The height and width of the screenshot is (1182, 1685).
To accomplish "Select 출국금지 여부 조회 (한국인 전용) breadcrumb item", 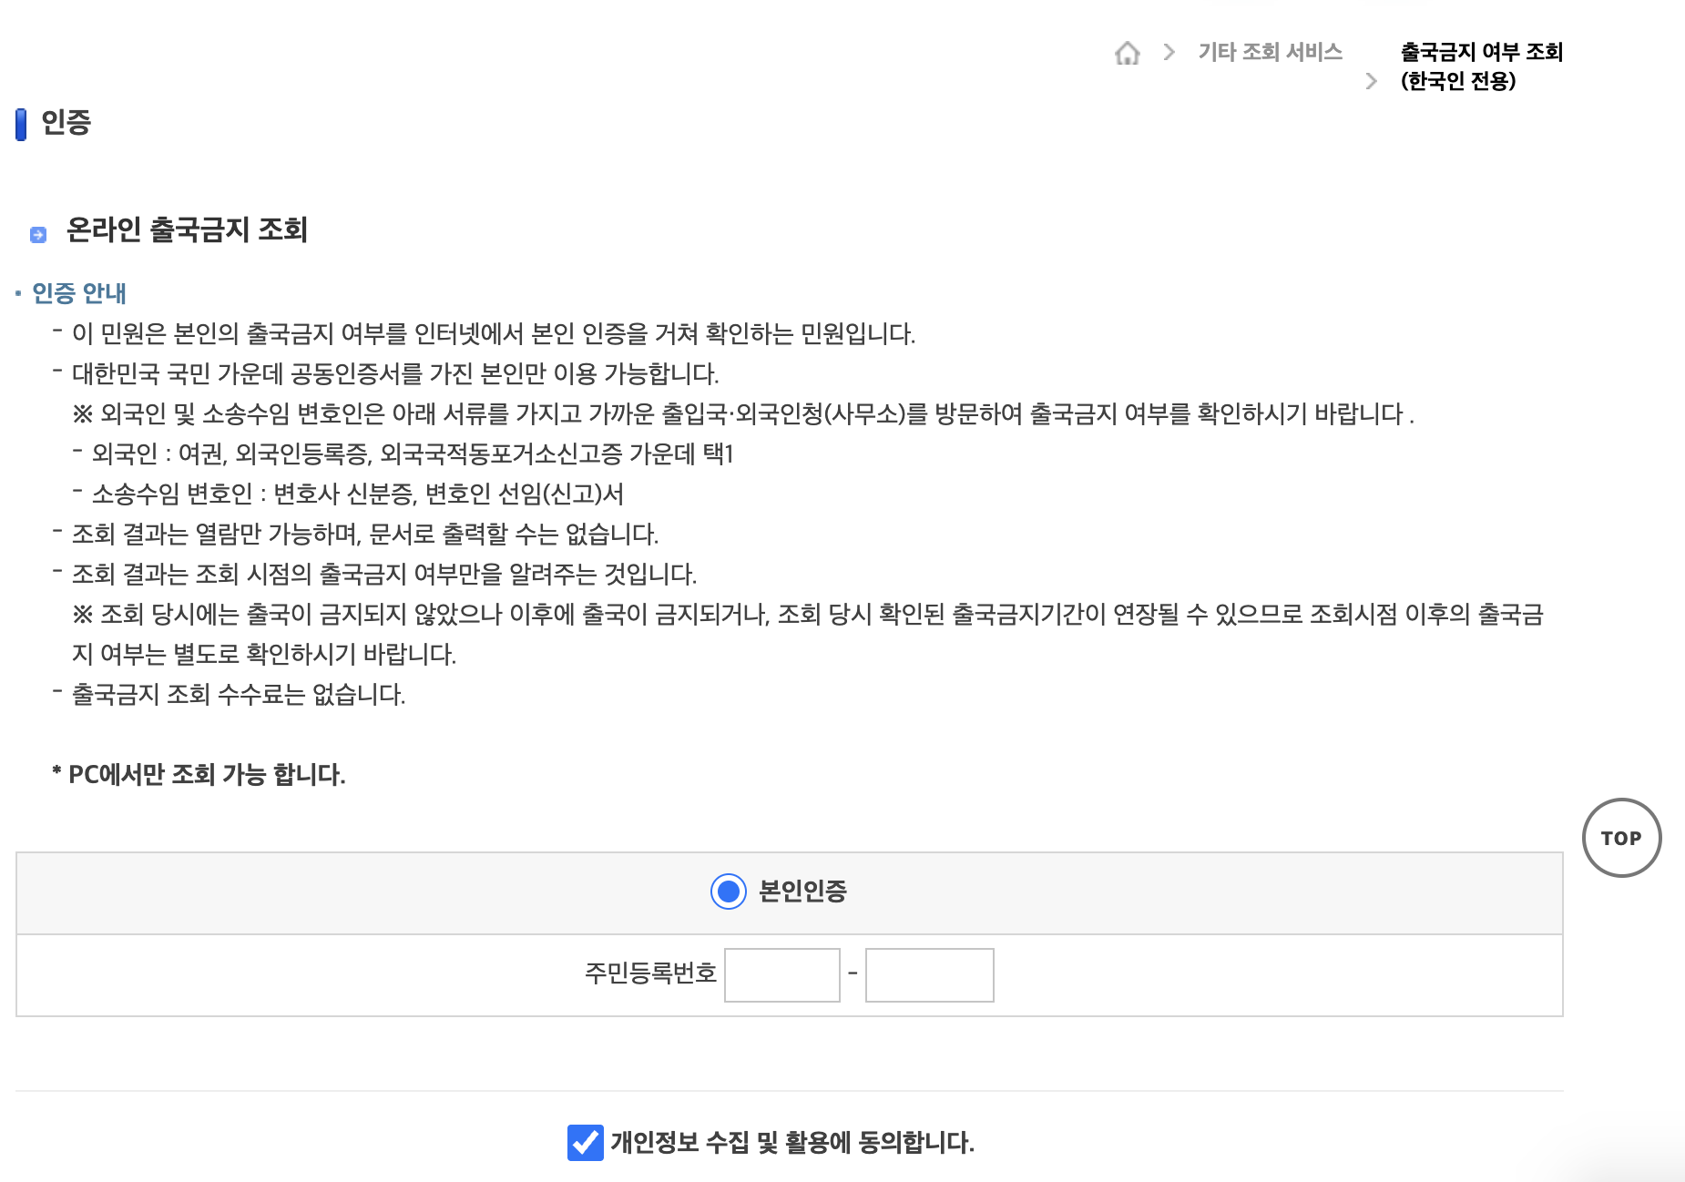I will point(1480,66).
